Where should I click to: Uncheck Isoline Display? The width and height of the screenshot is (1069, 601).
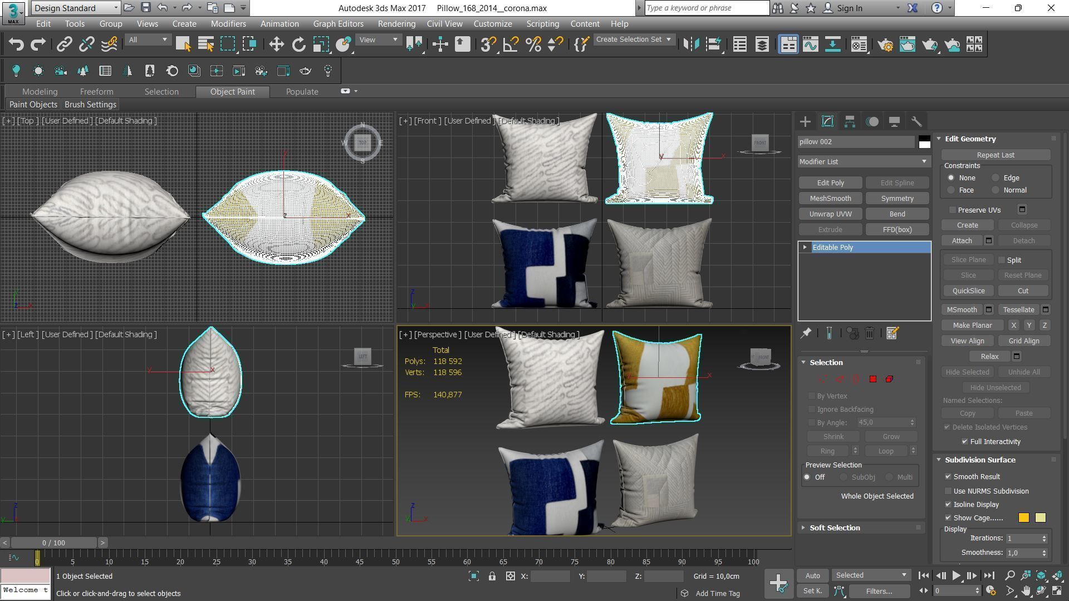pos(948,505)
